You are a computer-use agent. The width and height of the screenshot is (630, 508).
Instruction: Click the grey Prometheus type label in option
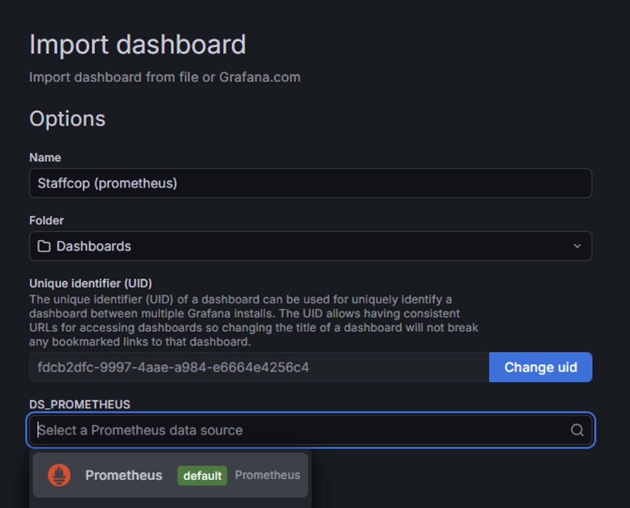point(268,475)
